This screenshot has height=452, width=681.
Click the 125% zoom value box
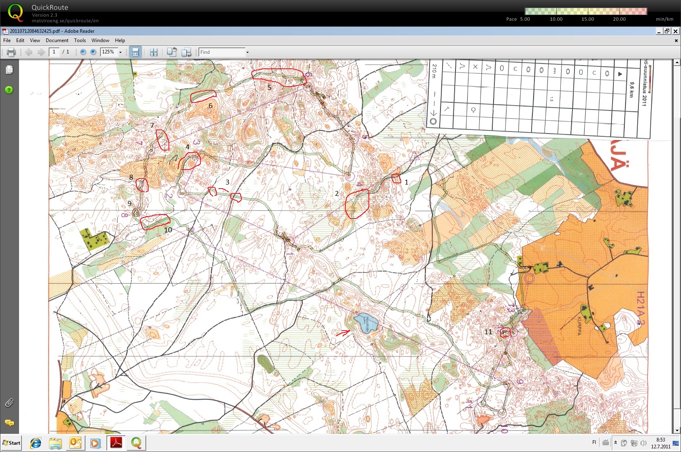pyautogui.click(x=109, y=52)
